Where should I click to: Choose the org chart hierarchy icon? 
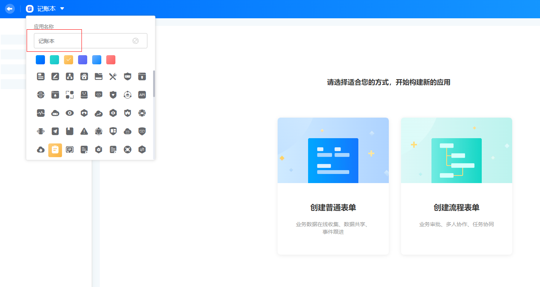coord(70,77)
